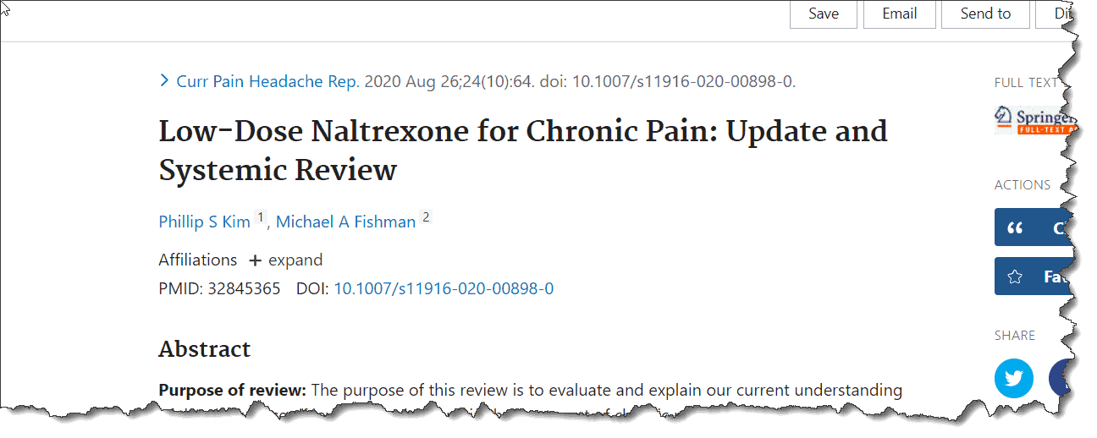
Task: Click the Cite quotation mark icon
Action: coord(1015,228)
